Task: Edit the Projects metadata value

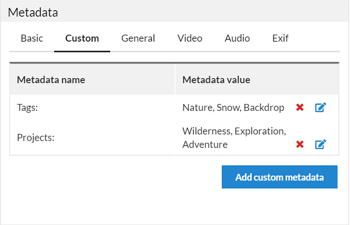Action: click(x=321, y=145)
